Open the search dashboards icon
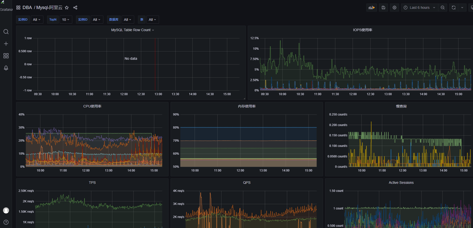Viewport: 473px width, 228px height. (x=6, y=32)
